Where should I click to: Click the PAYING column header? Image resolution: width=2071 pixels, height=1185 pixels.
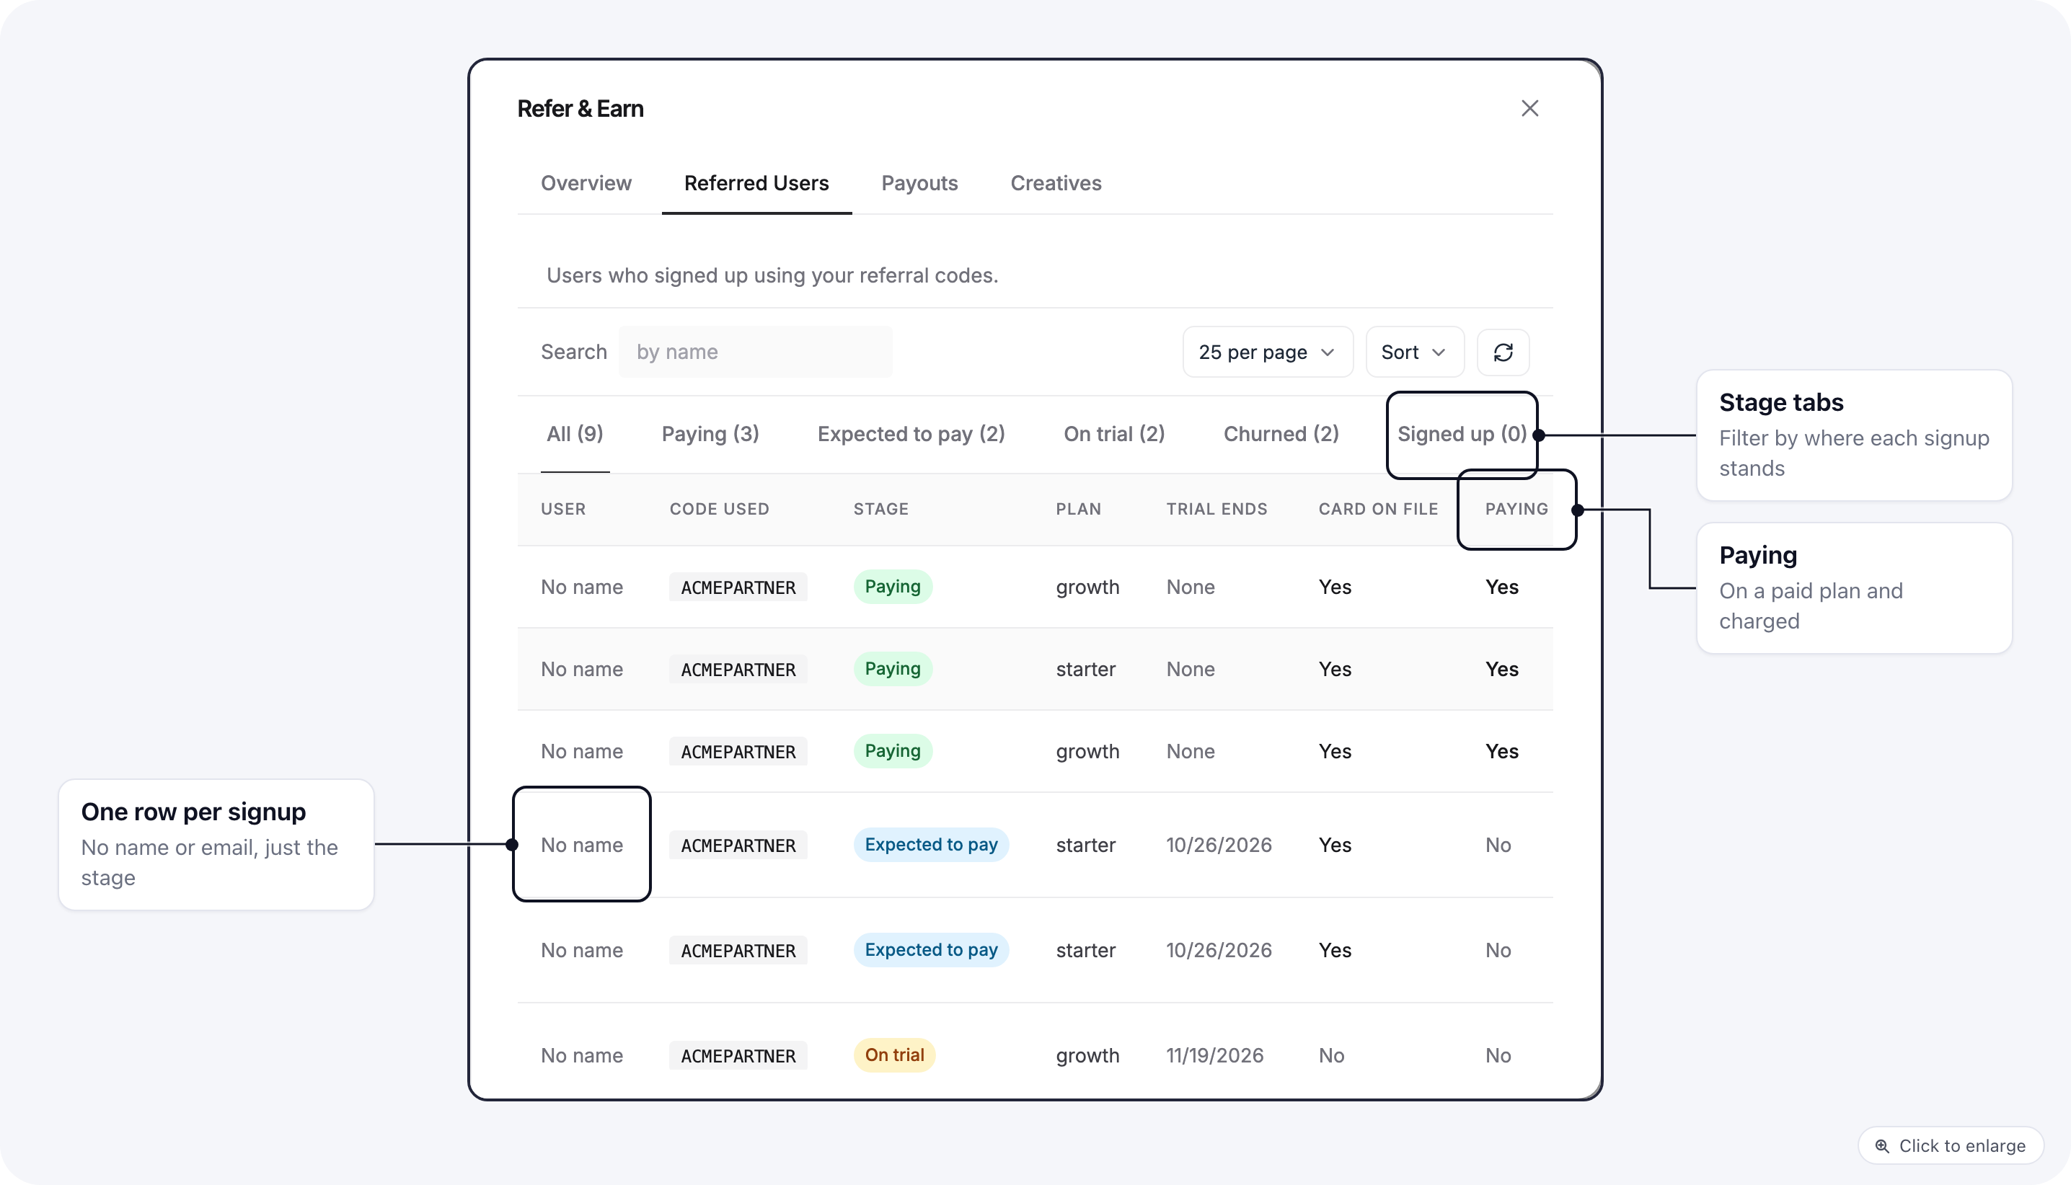(x=1516, y=509)
